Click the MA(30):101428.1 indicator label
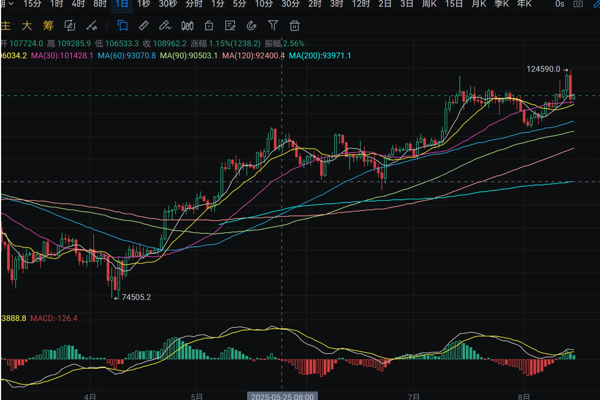This screenshot has height=400, width=600. tap(62, 56)
